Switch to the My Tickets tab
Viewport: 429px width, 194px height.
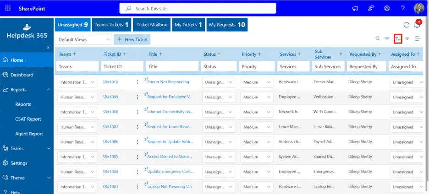point(188,25)
